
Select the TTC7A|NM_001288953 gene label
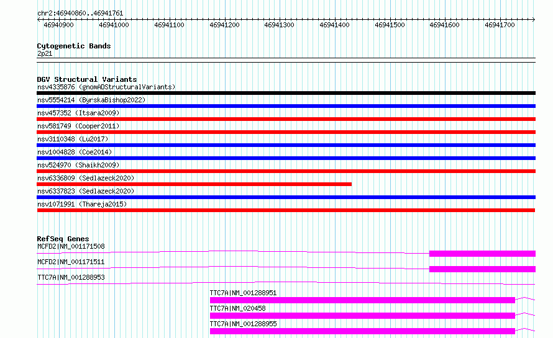click(71, 277)
